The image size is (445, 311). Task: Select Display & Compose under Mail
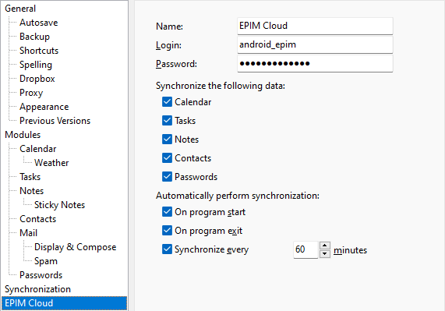click(x=76, y=247)
